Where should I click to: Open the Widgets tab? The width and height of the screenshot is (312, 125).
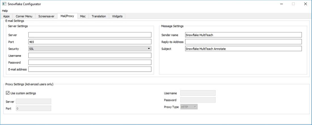click(x=117, y=16)
